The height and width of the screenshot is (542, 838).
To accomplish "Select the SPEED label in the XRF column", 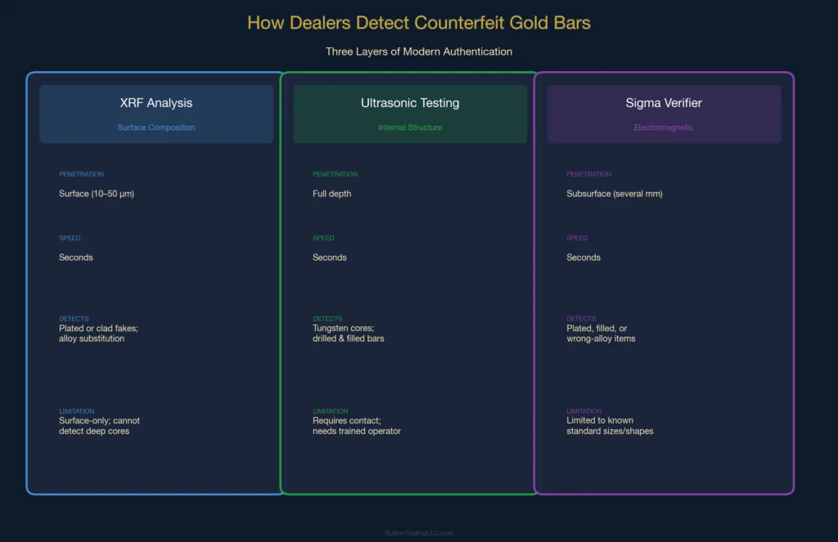I will point(70,238).
